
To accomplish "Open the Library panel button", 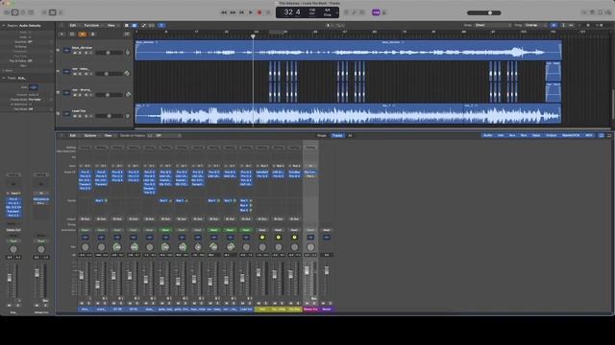I will [7, 12].
